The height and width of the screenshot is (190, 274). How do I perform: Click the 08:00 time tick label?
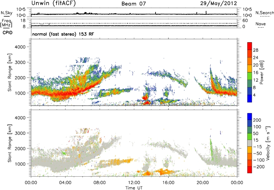(100, 183)
